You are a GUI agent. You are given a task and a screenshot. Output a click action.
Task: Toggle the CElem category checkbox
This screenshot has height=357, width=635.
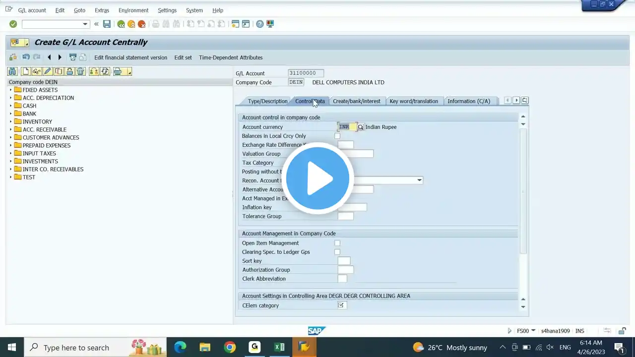point(341,305)
